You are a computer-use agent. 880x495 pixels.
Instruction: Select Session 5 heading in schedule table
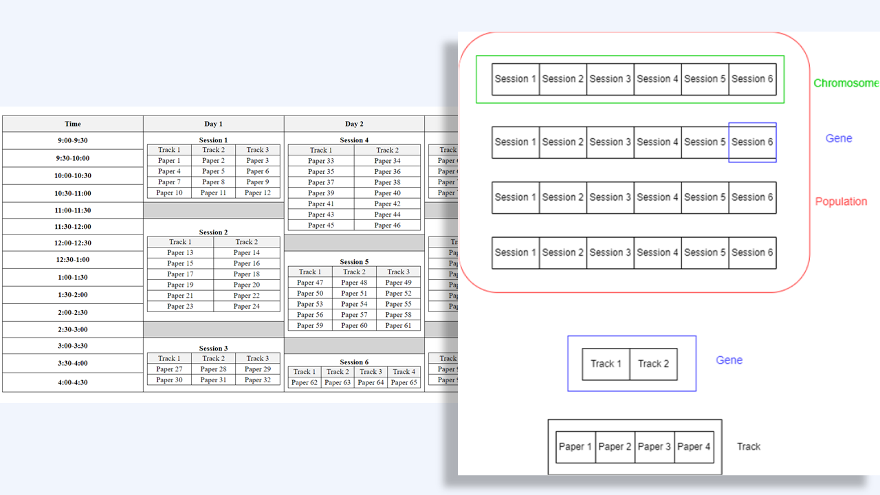click(354, 262)
